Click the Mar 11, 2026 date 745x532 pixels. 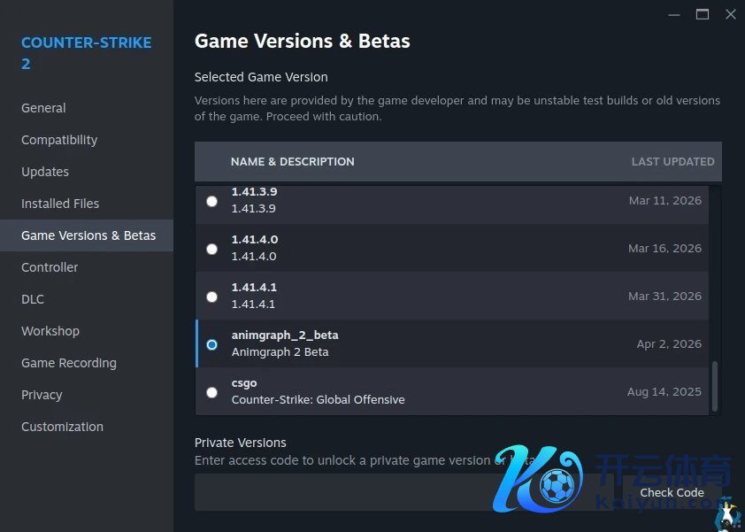click(665, 201)
